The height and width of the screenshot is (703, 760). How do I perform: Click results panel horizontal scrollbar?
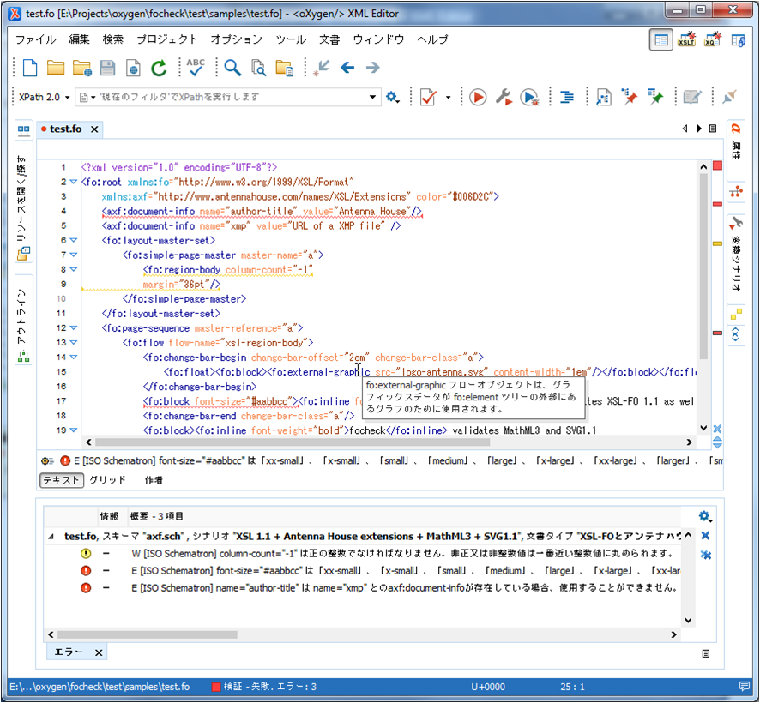pyautogui.click(x=148, y=634)
